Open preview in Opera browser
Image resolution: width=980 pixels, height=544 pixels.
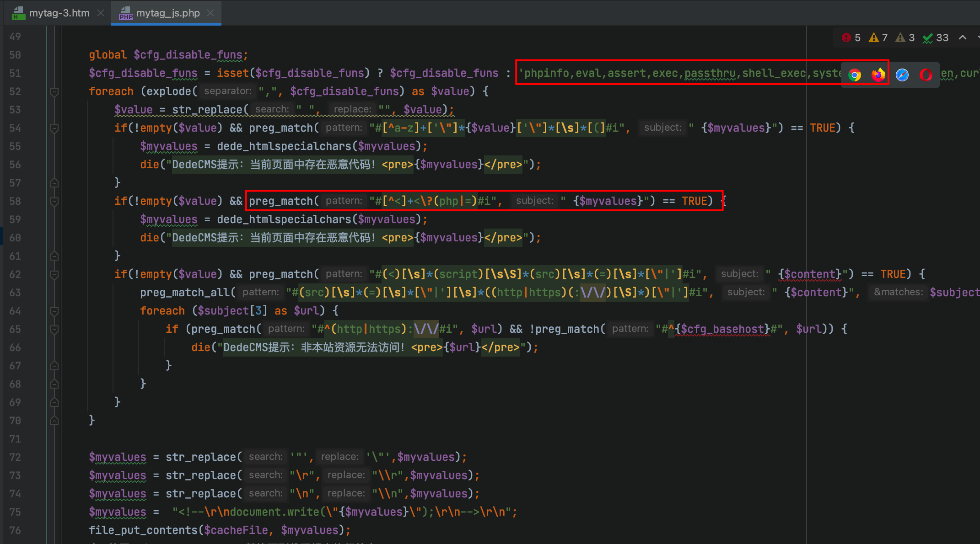[926, 75]
